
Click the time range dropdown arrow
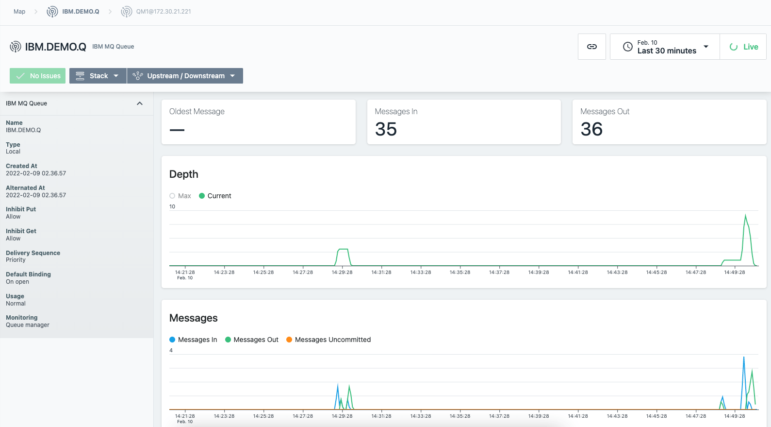(706, 47)
